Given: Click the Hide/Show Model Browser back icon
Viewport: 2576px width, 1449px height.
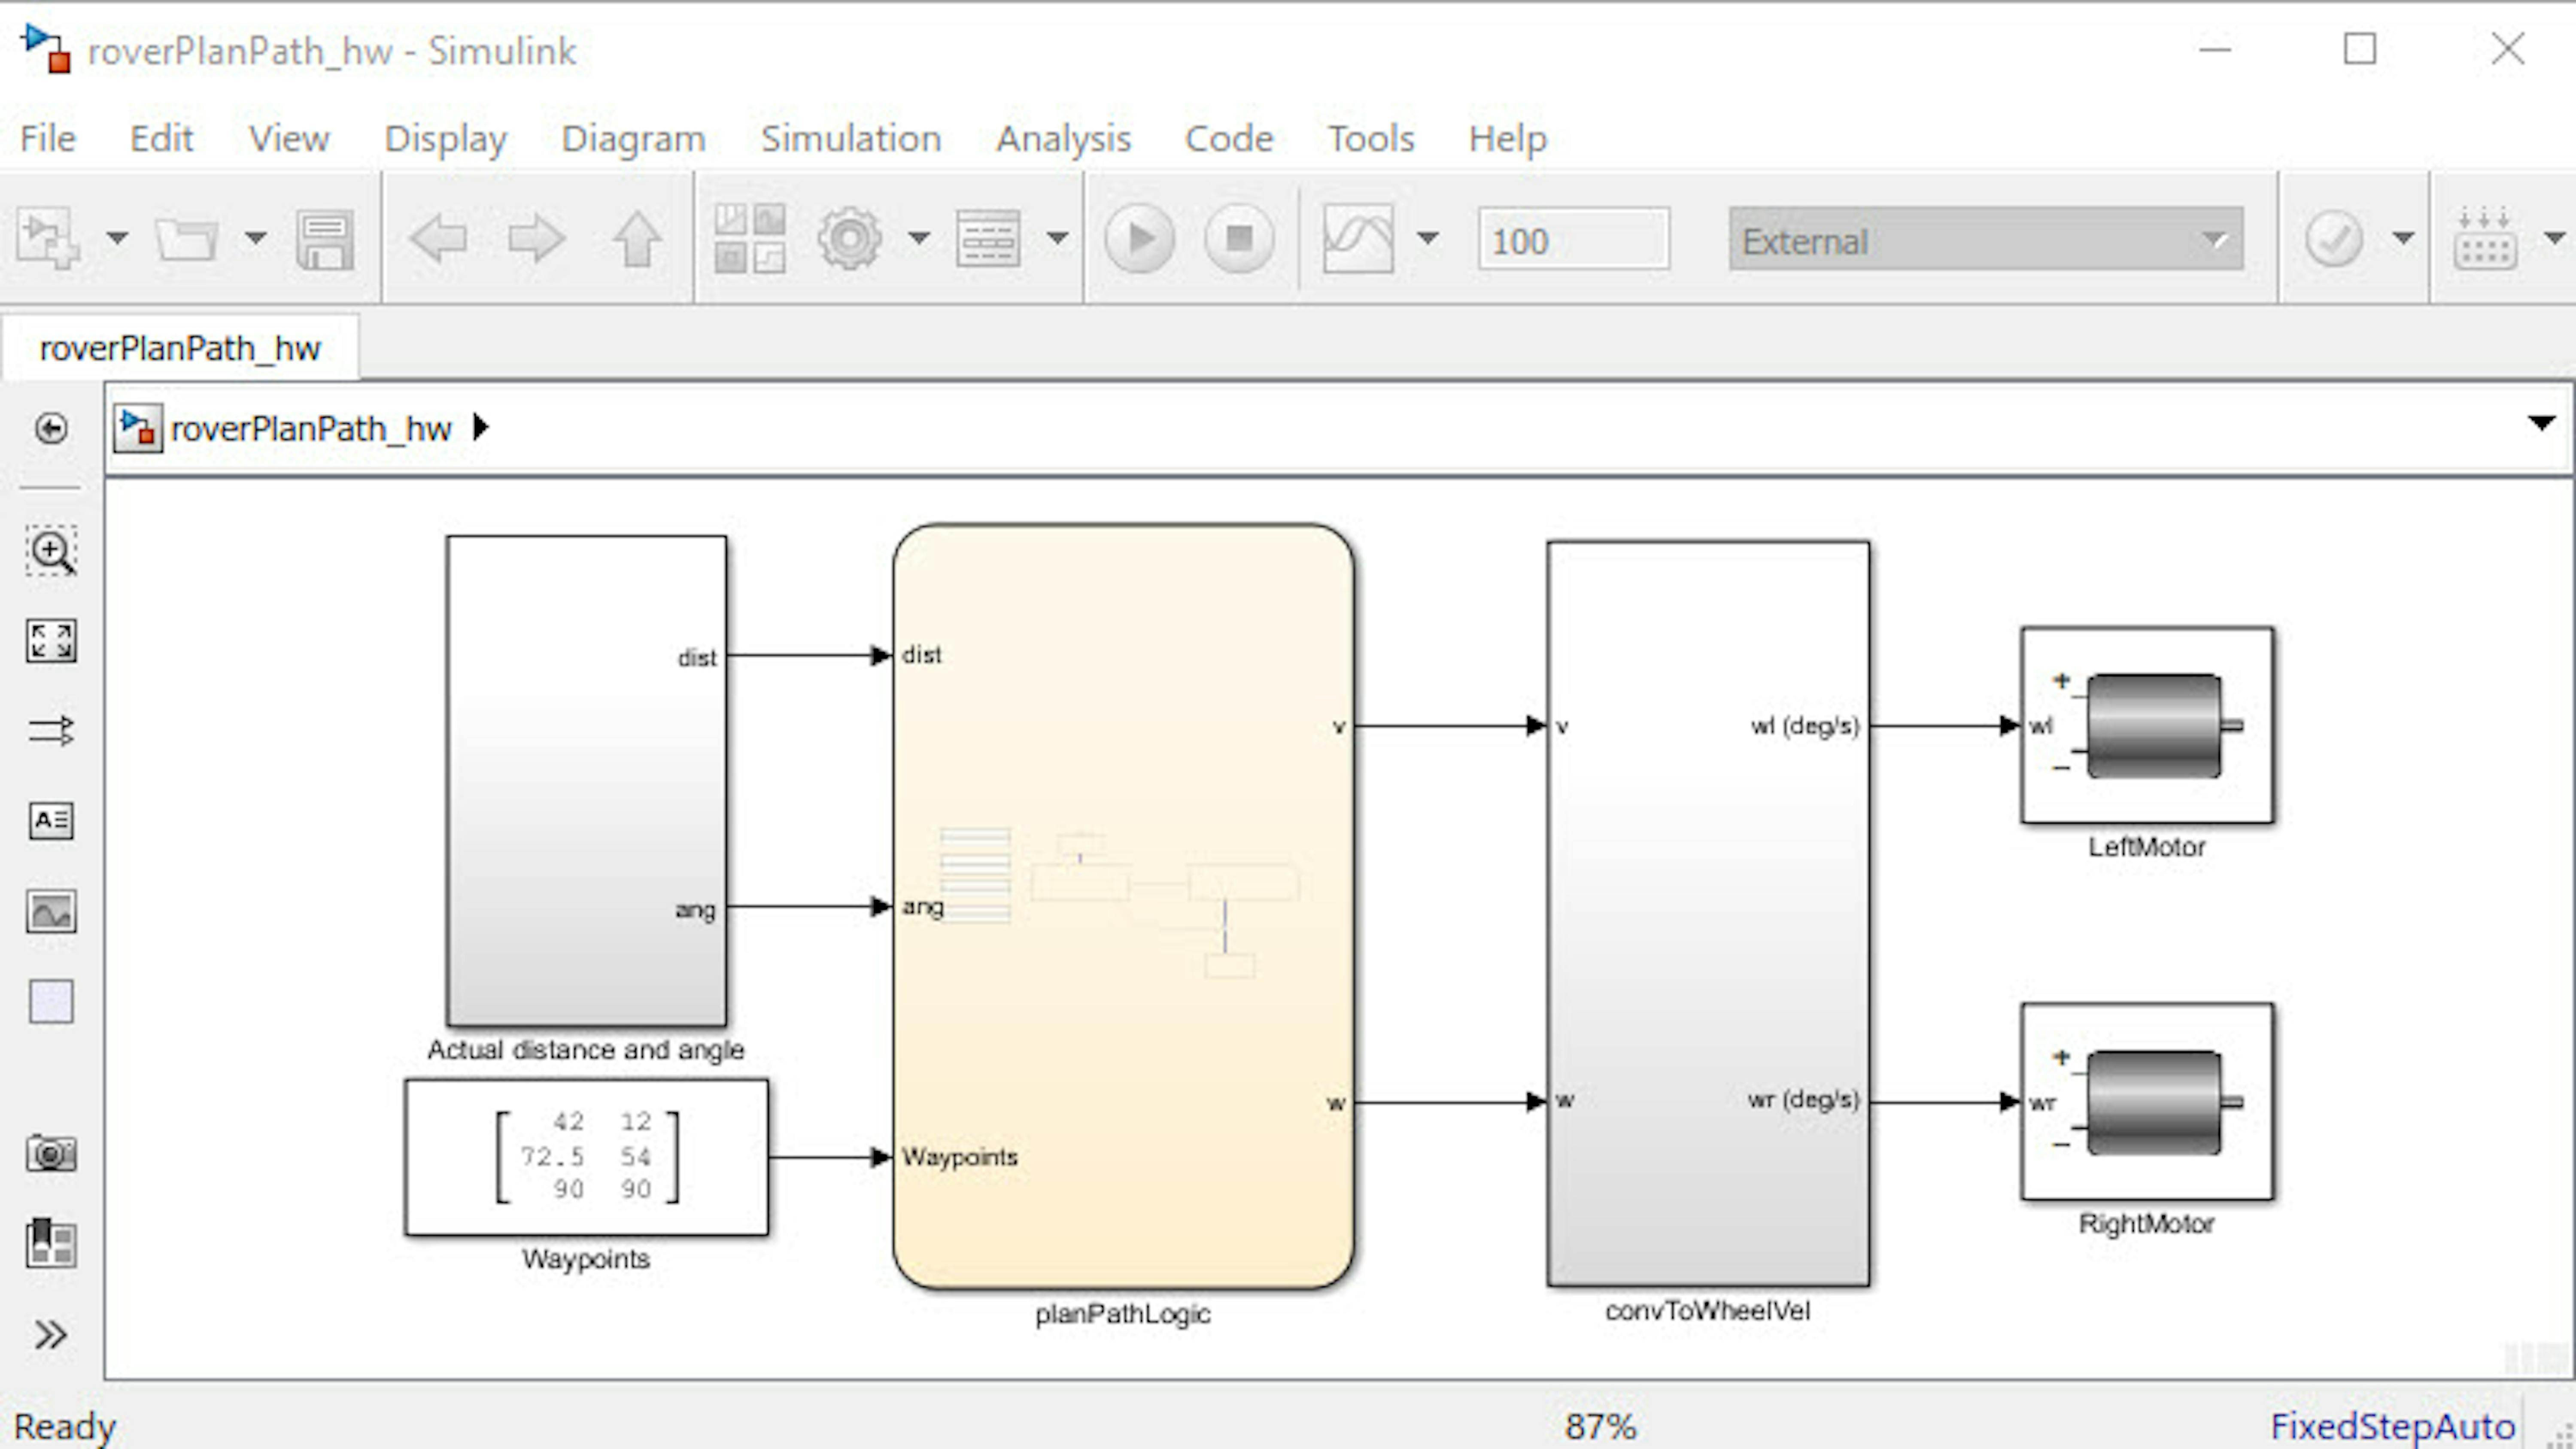Looking at the screenshot, I should [x=51, y=428].
